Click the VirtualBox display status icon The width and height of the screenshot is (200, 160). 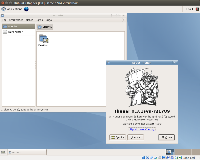pos(164,158)
